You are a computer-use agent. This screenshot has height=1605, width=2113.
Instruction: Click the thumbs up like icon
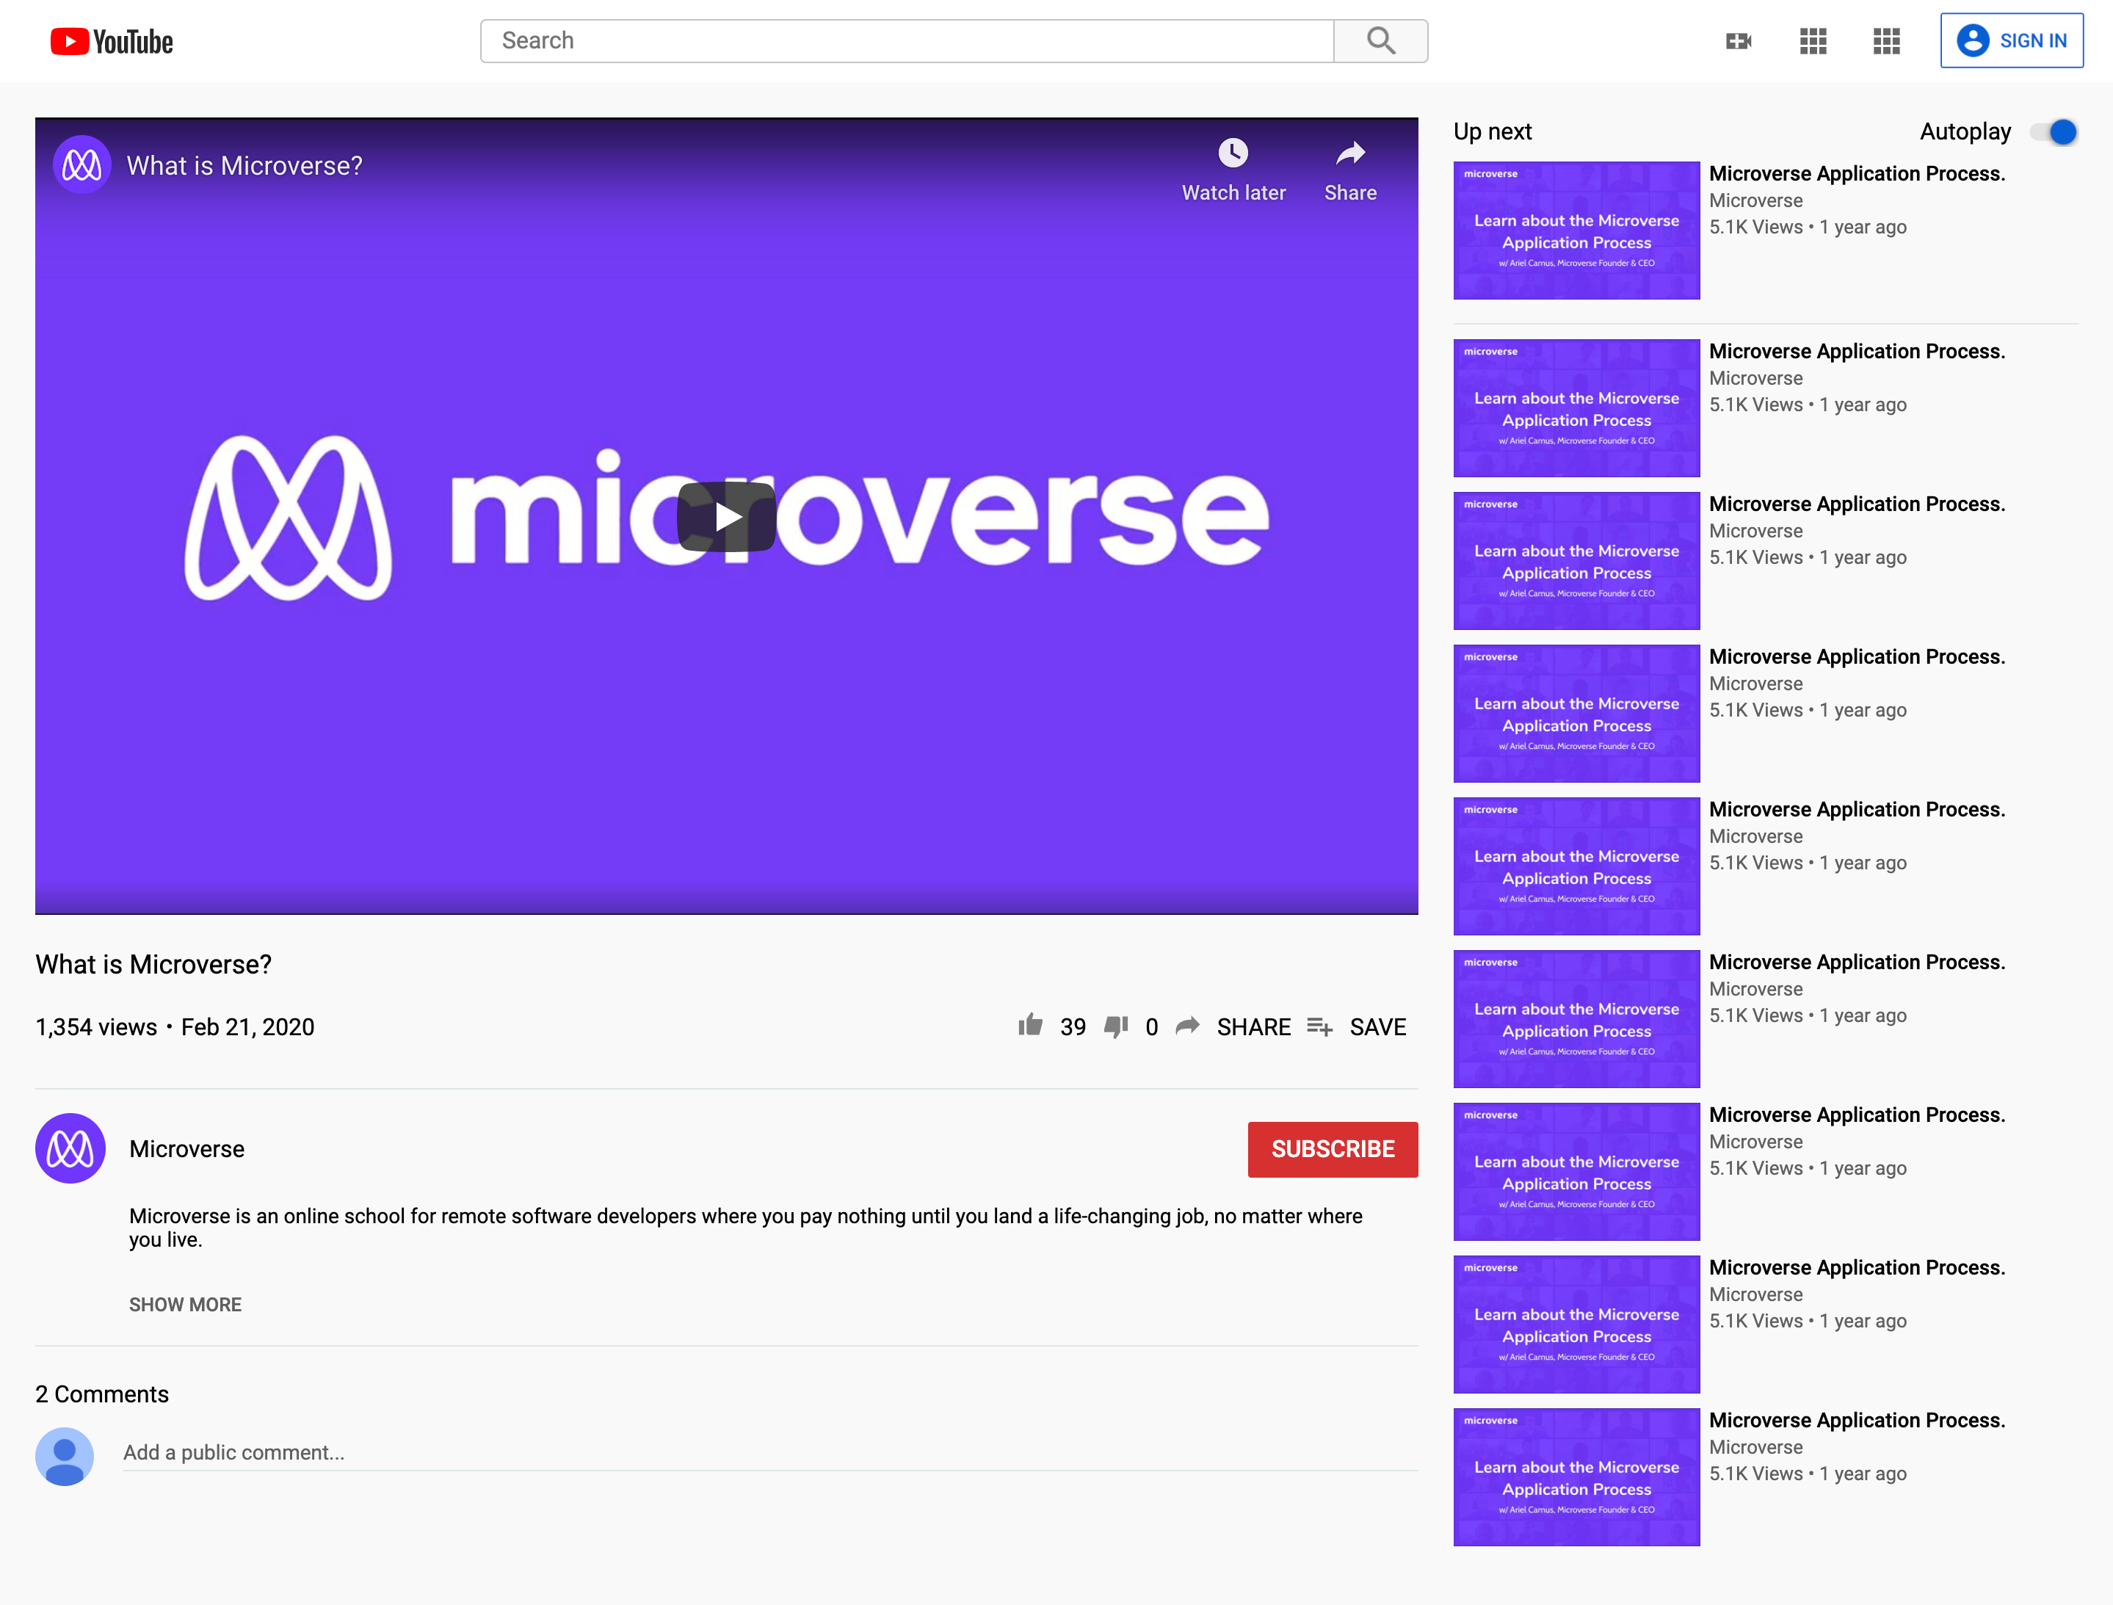[x=1030, y=1026]
